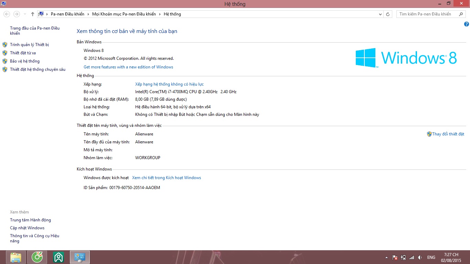The width and height of the screenshot is (470, 264).
Task: Select Mọi Khoản mục Pa-nen Điều khiển breadcrumb
Action: click(x=124, y=14)
